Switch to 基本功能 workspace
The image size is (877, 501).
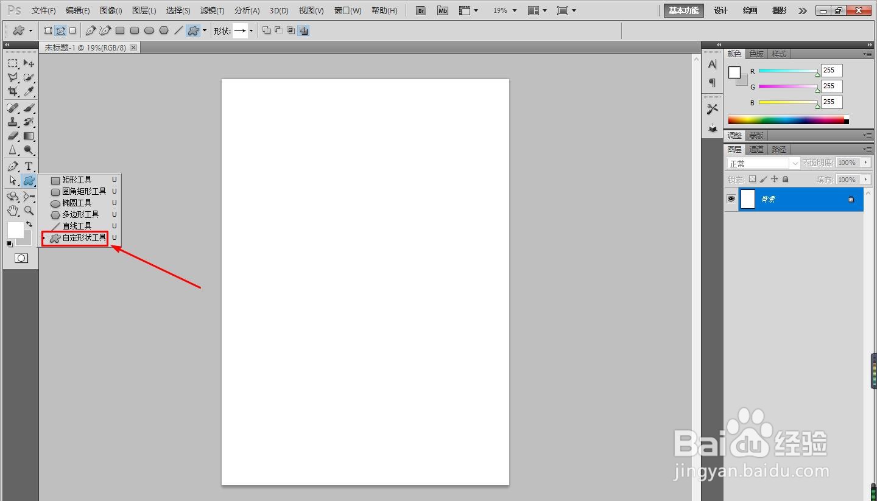point(684,10)
